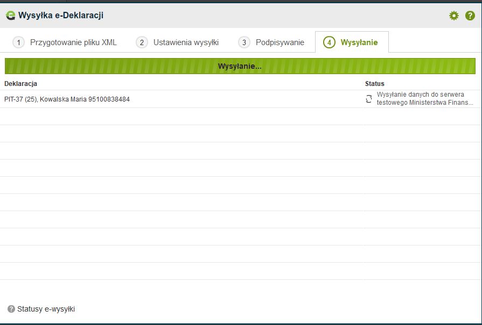The width and height of the screenshot is (482, 325).
Task: Click the step 2 number circle
Action: [142, 42]
